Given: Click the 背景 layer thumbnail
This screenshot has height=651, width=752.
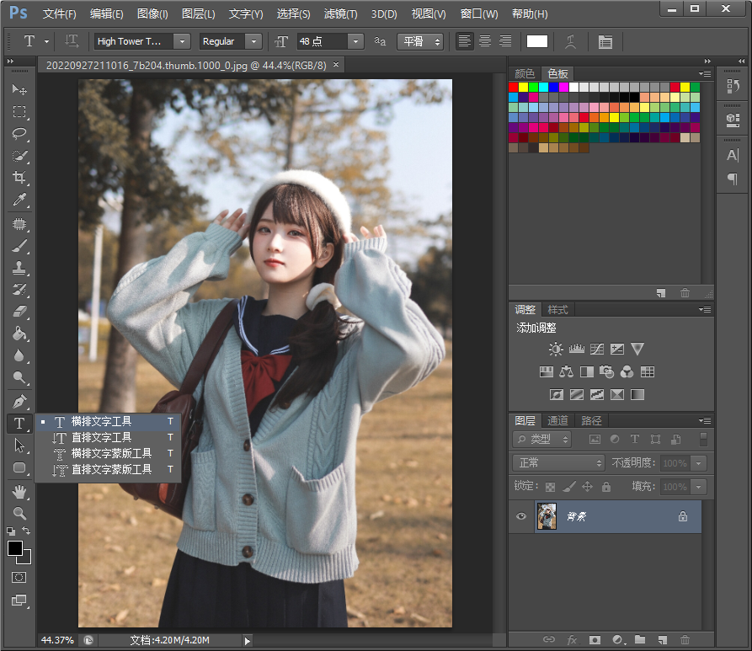Looking at the screenshot, I should [547, 516].
